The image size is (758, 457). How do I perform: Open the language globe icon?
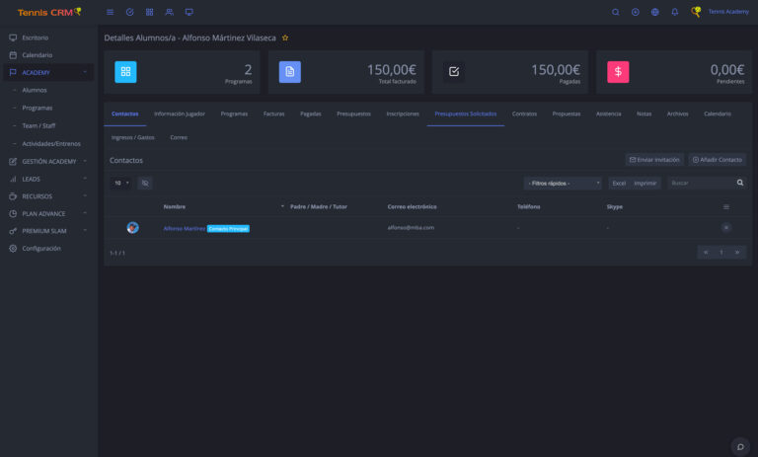[x=655, y=12]
